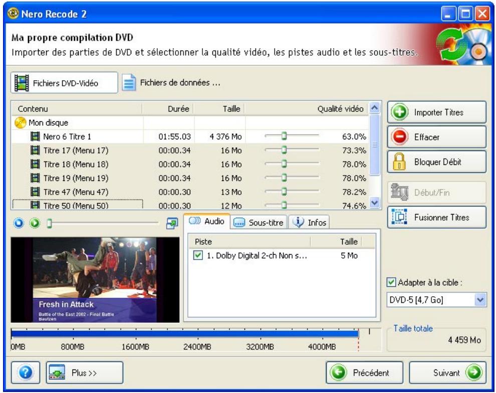Click the Piste column header
The width and height of the screenshot is (496, 393).
pos(250,242)
